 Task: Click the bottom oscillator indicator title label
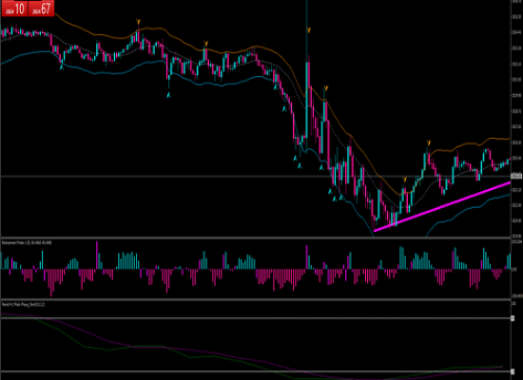tap(23, 304)
